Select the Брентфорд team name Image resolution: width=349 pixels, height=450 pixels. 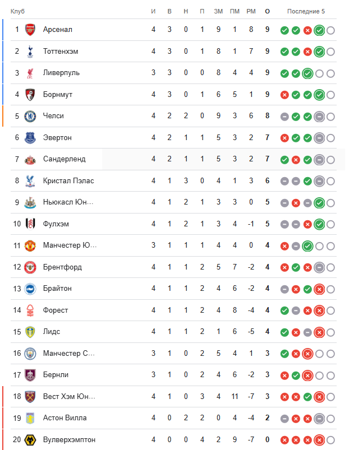pyautogui.click(x=63, y=267)
